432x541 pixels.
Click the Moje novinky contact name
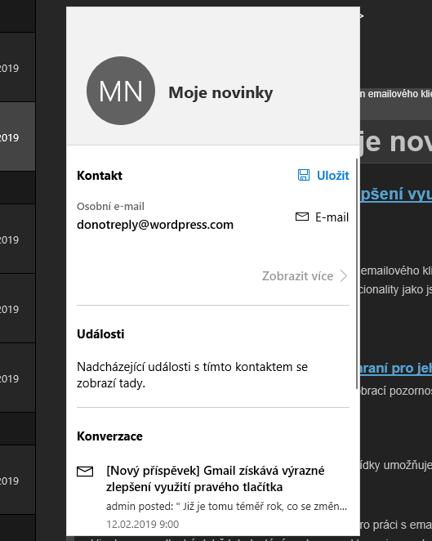220,93
